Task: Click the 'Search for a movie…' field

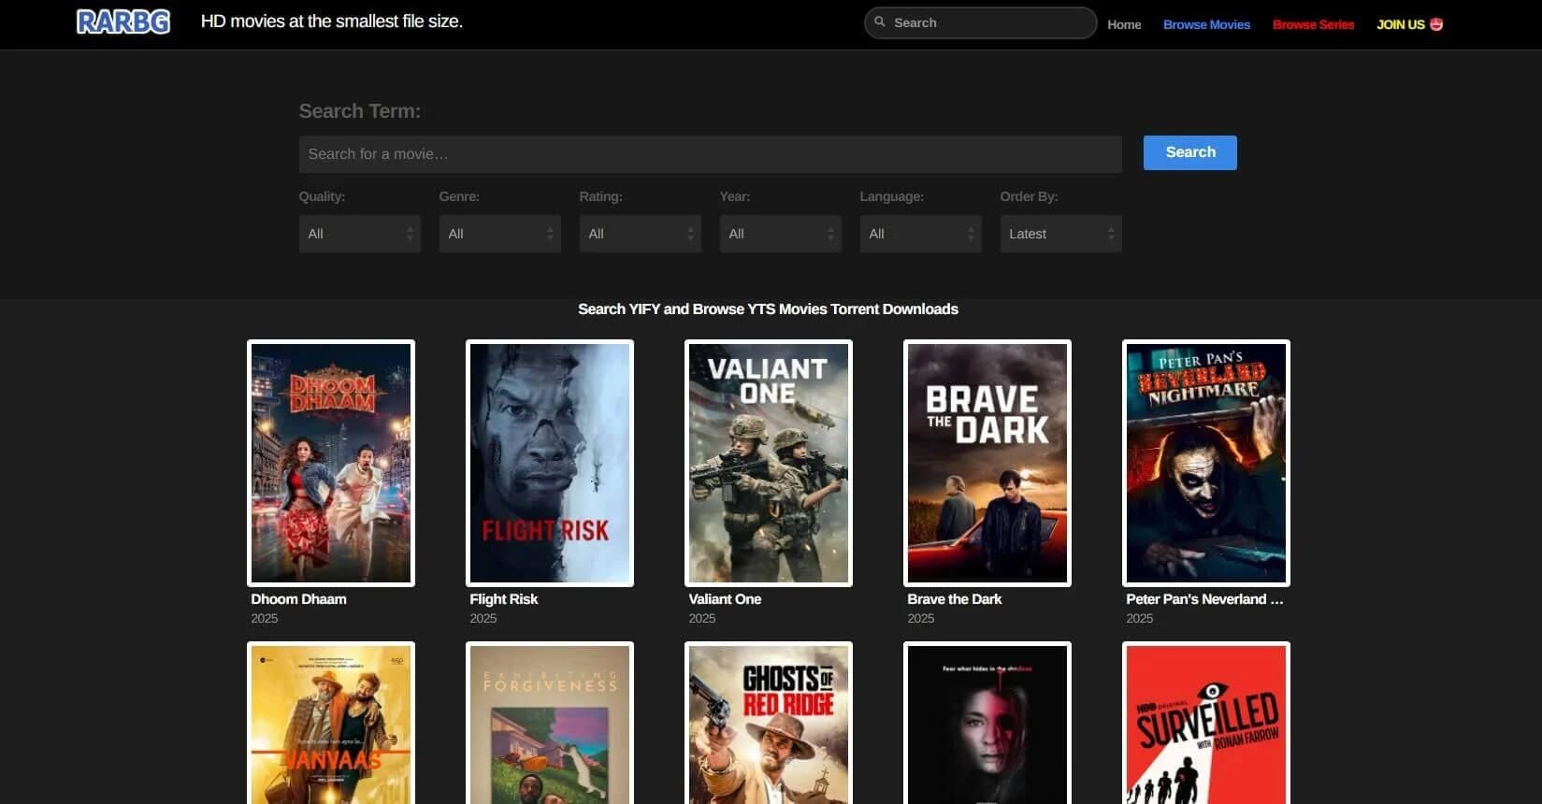Action: click(710, 154)
